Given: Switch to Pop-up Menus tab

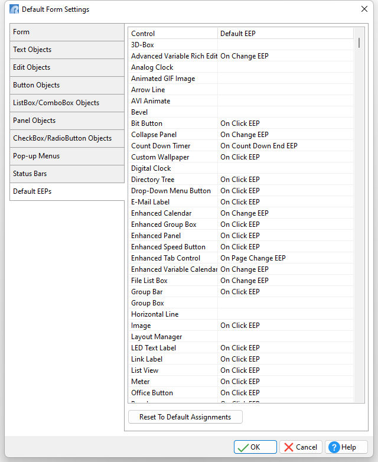Looking at the screenshot, I should (67, 156).
